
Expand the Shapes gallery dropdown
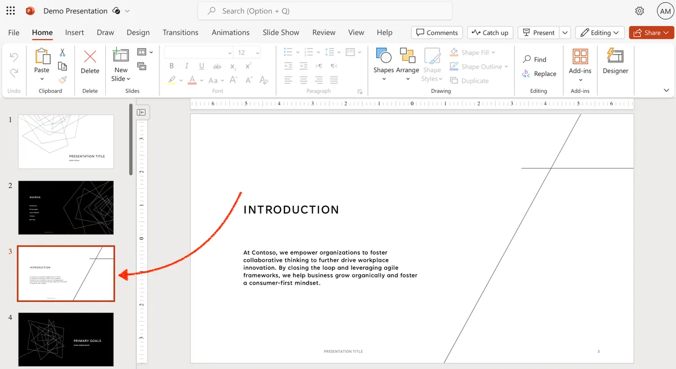(384, 79)
